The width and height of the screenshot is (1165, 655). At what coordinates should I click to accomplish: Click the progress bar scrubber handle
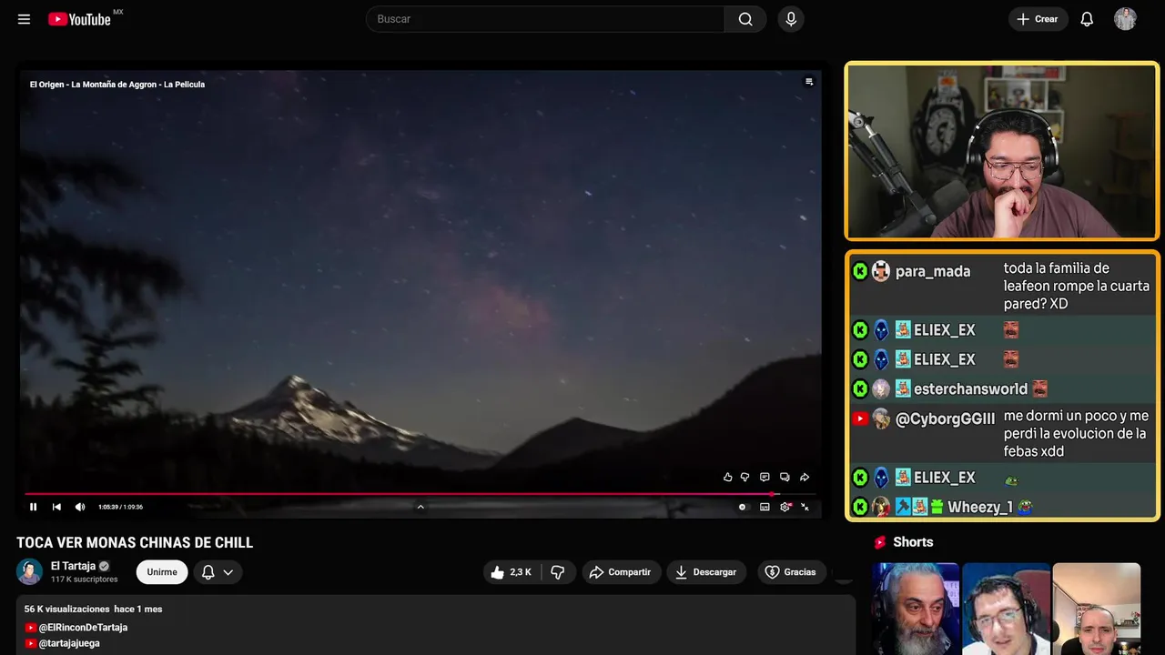771,494
